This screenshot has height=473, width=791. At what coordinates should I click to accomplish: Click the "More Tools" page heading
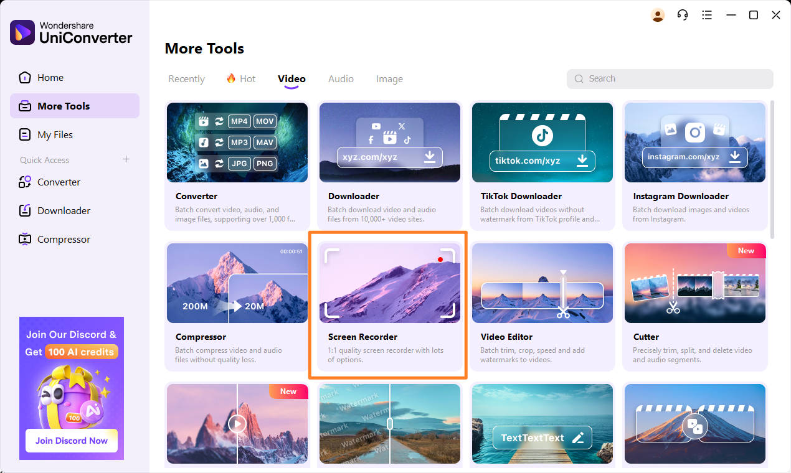click(x=204, y=49)
